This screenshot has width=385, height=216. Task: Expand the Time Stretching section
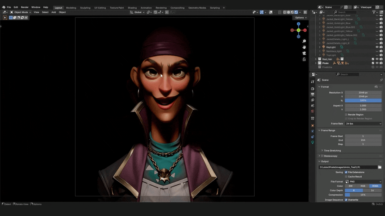332,150
